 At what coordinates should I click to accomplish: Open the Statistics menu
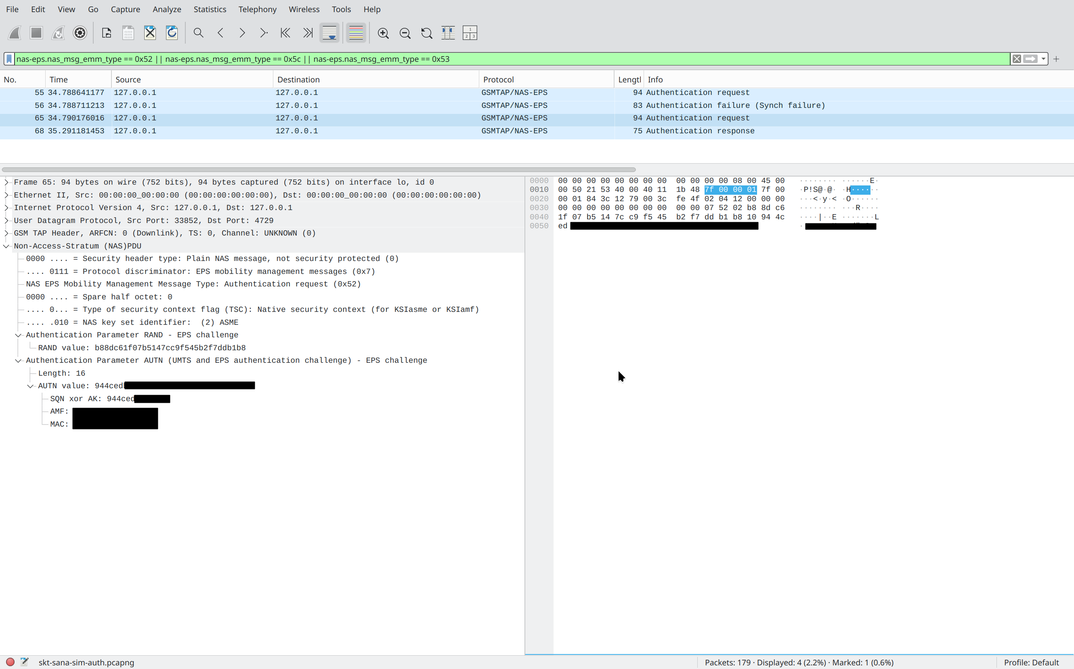click(210, 9)
